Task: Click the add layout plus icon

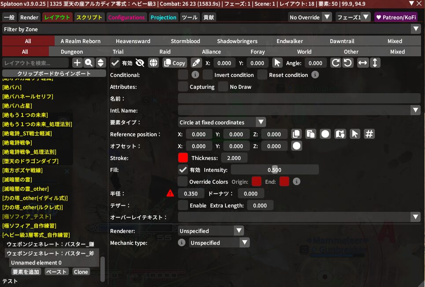Action: click(77, 63)
